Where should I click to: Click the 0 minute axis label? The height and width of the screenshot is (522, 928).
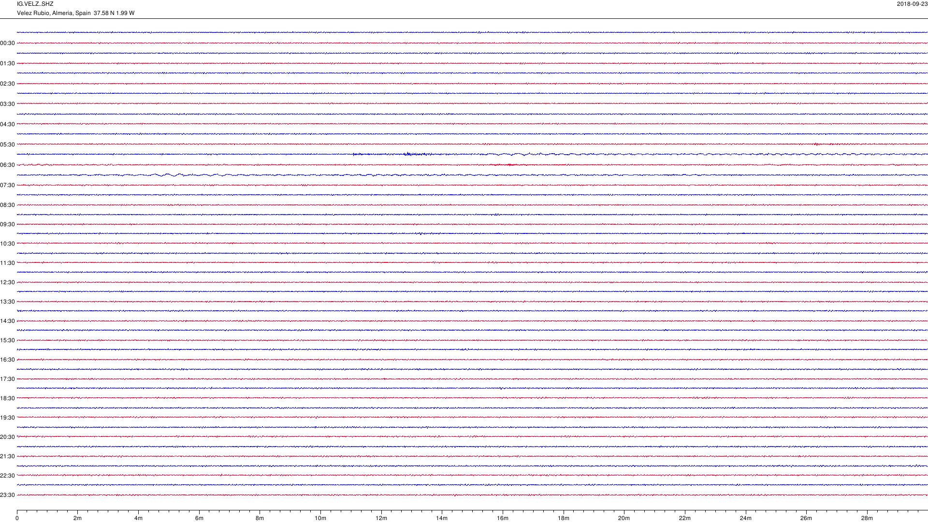pos(17,518)
